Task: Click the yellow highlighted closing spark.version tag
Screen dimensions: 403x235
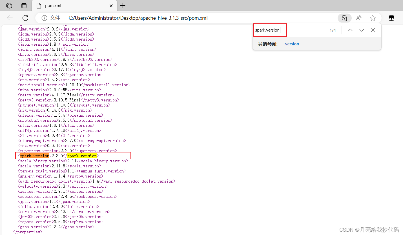Action: pyautogui.click(x=82, y=156)
